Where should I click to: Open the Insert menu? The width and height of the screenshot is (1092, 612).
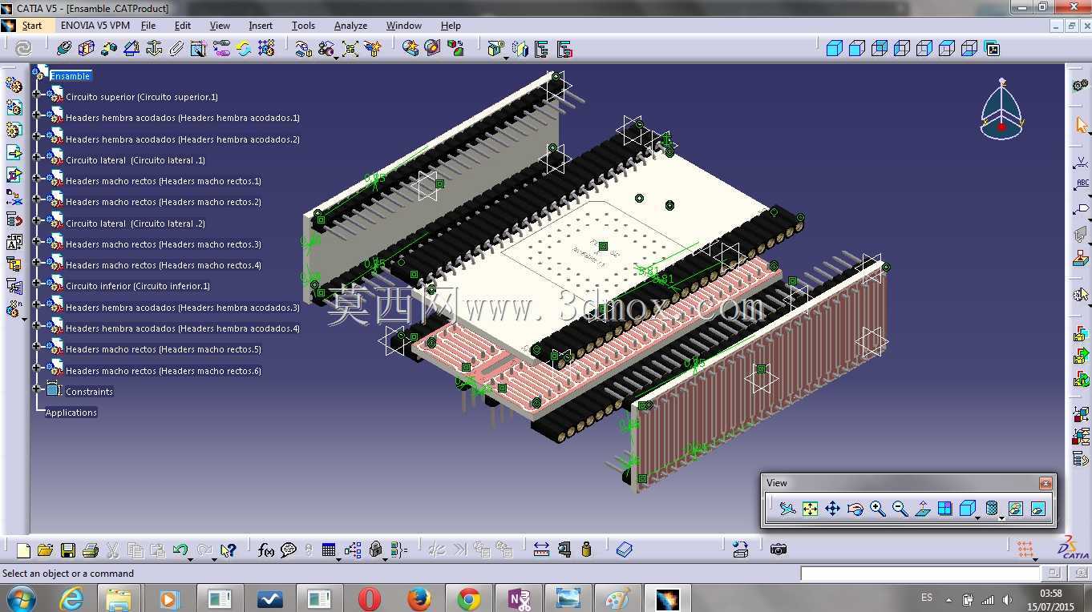pos(261,26)
